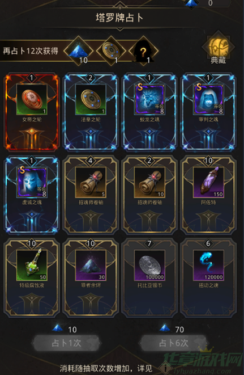Open the info icon beside 详见

pos(165,368)
